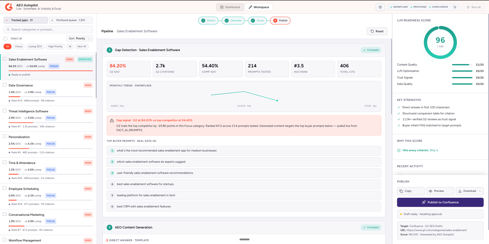
Task: Click the Score pipeline step
Action: [x=257, y=21]
